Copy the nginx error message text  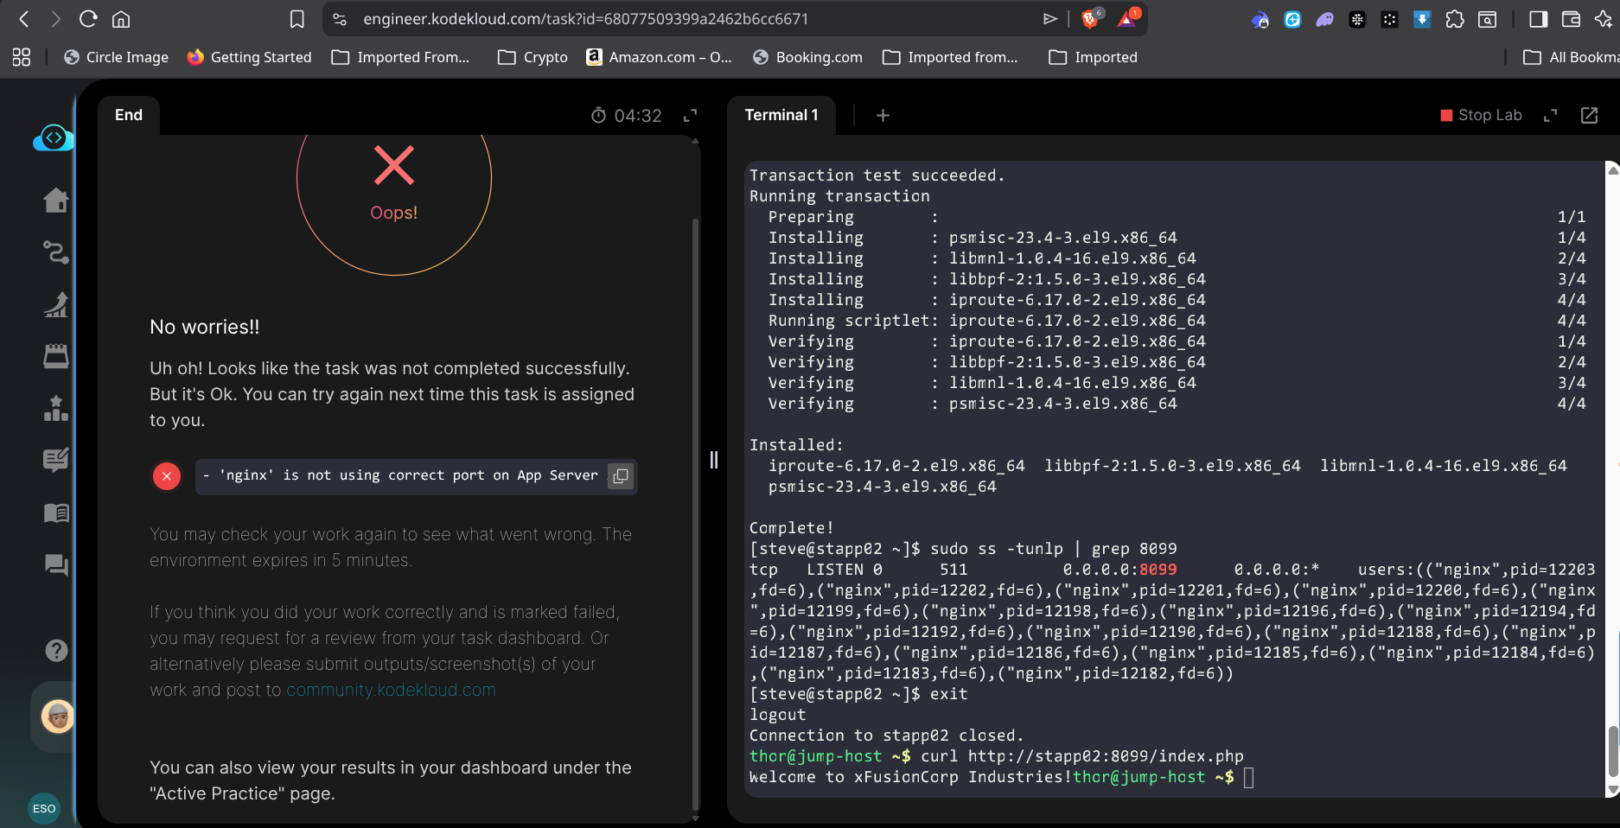[x=620, y=476]
